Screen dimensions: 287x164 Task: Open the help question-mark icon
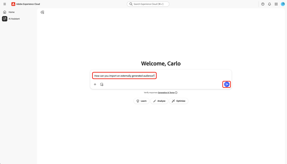263,4
